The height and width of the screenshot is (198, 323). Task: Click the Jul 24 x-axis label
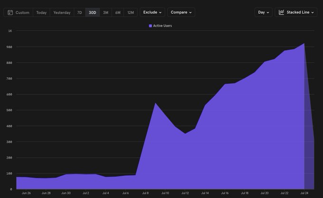coord(304,193)
